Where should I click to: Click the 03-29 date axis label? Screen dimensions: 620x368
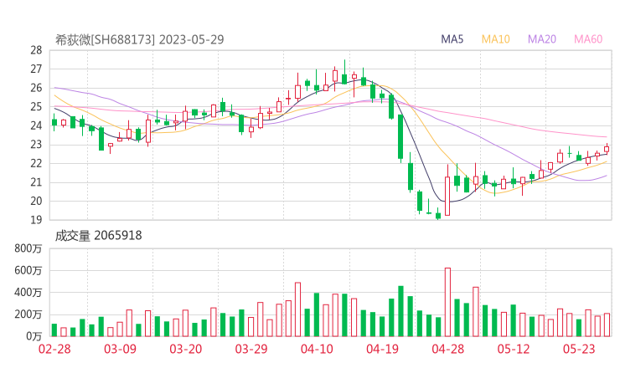[251, 349]
